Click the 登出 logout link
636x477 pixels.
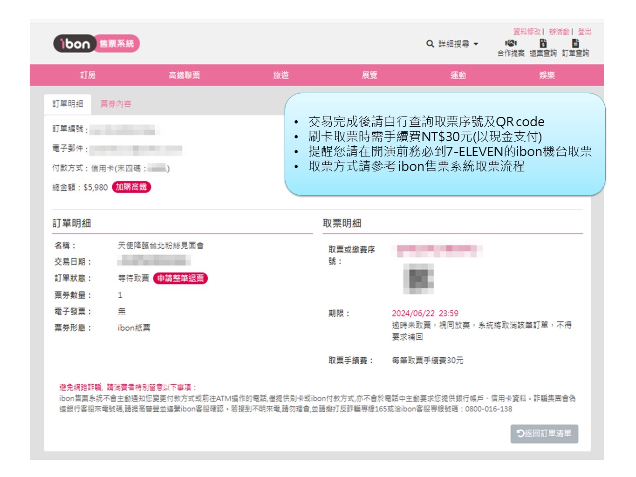pyautogui.click(x=584, y=32)
